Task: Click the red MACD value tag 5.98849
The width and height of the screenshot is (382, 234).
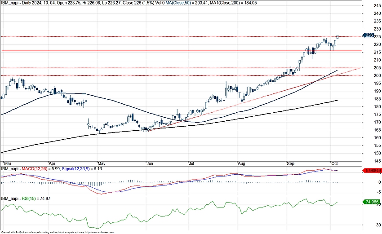Action: click(372, 171)
